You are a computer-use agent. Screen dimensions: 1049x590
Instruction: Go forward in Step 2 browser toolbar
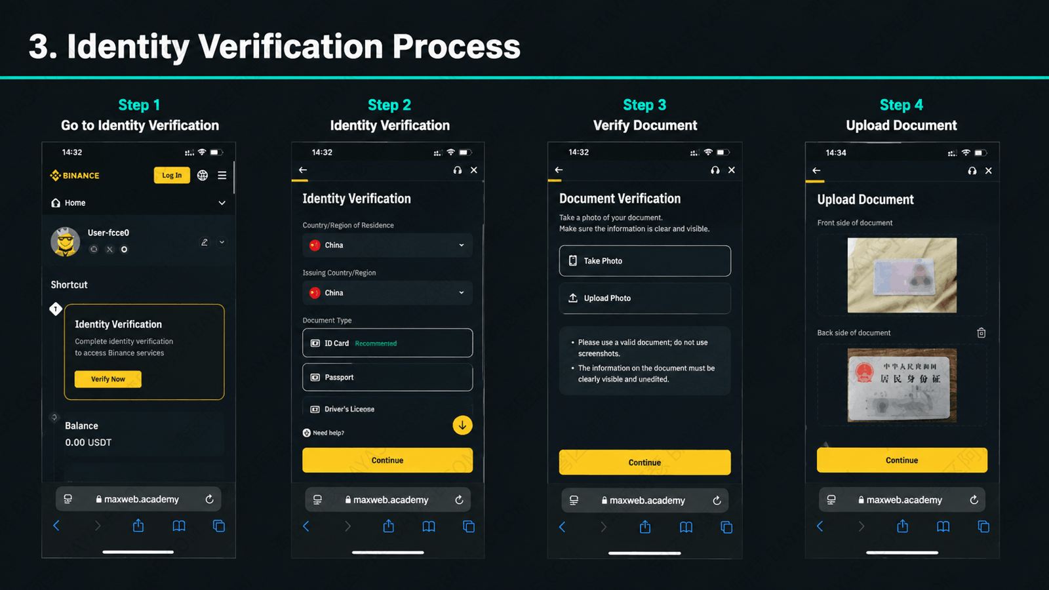[347, 526]
